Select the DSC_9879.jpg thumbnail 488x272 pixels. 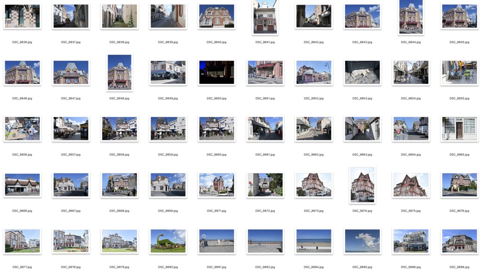(120, 241)
